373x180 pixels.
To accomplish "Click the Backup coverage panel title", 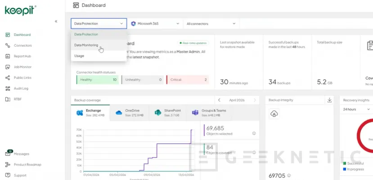I will (87, 100).
